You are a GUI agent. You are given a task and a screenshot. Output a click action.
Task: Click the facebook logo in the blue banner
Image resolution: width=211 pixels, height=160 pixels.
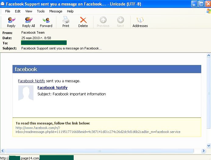coord(26,69)
